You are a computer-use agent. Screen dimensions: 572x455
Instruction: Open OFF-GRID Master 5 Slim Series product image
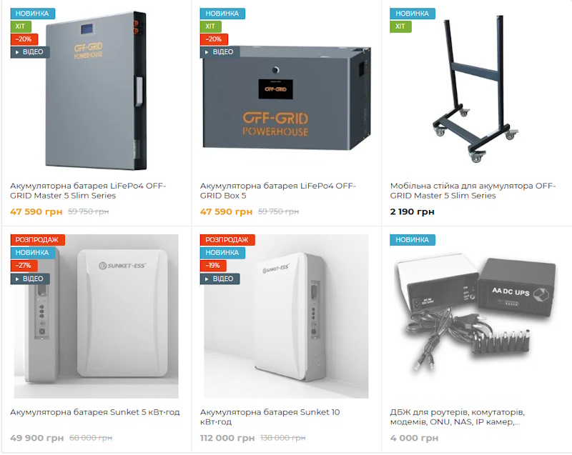[96, 91]
